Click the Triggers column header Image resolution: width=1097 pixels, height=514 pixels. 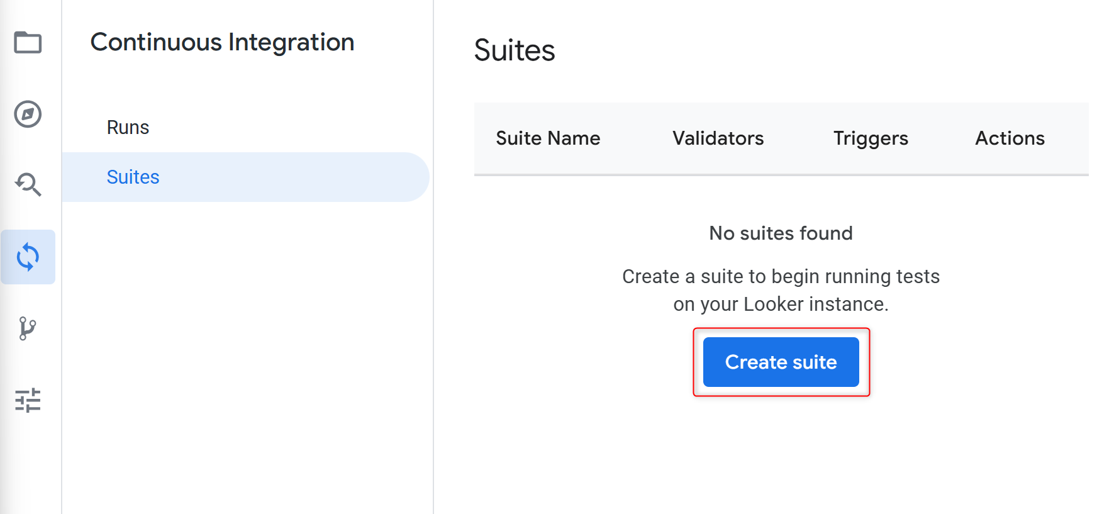(x=871, y=138)
